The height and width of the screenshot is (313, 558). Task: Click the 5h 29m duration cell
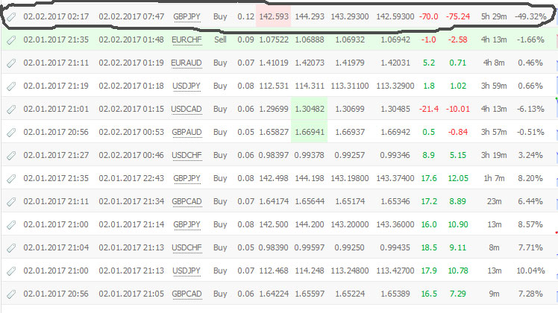pyautogui.click(x=494, y=16)
